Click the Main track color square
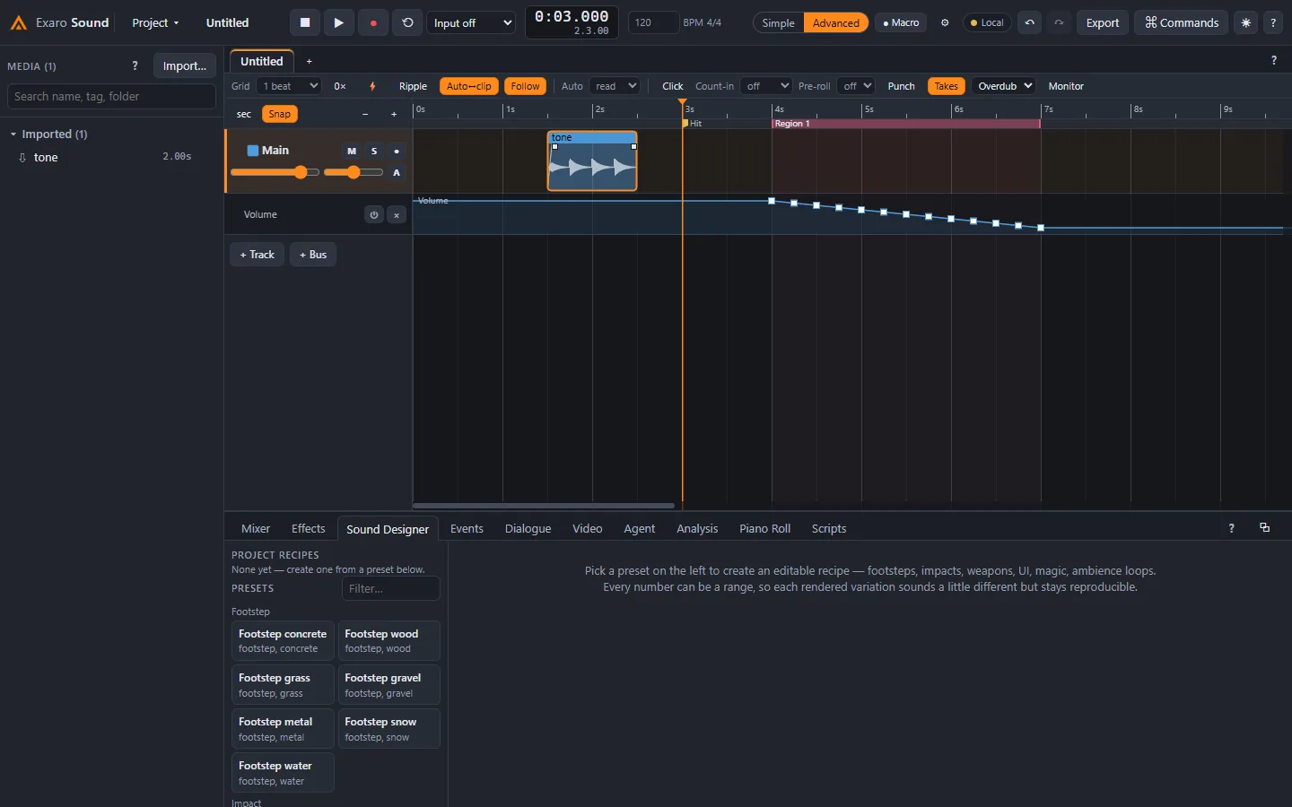The image size is (1292, 807). [x=253, y=151]
